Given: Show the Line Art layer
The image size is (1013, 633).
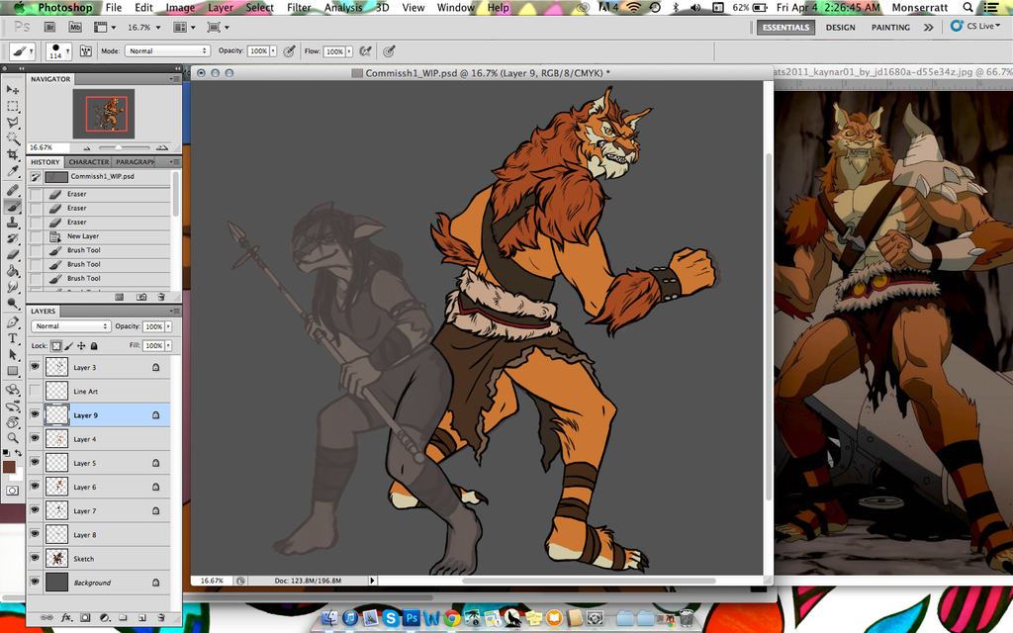Looking at the screenshot, I should pyautogui.click(x=35, y=391).
